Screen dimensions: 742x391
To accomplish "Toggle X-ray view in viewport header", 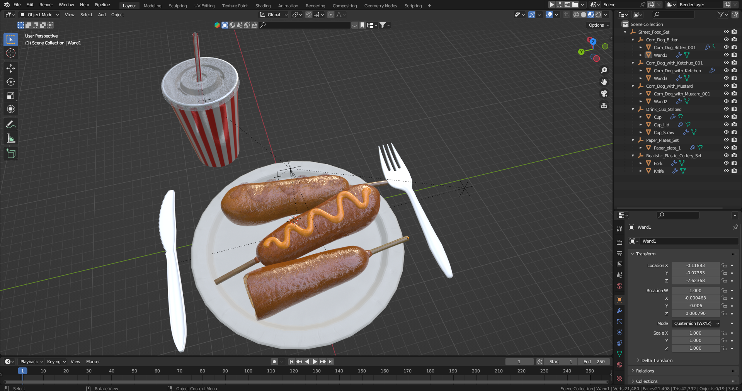I will 566,15.
